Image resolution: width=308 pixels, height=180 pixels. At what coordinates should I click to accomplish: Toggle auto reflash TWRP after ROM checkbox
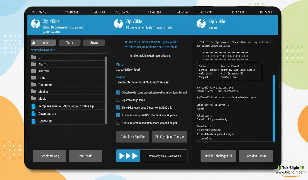coord(118,115)
